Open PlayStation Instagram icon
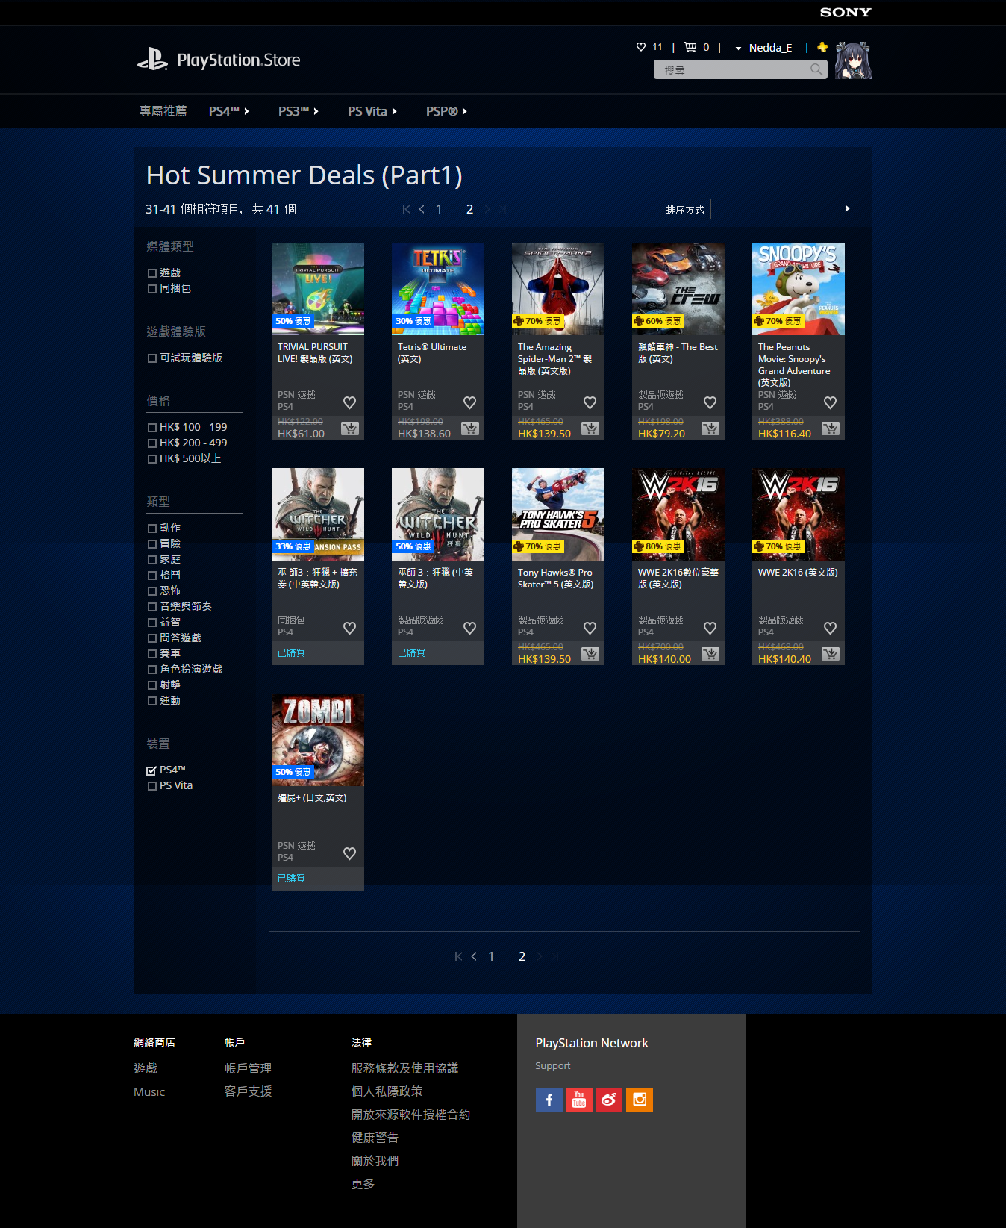Screen dimensions: 1006x1228 coord(640,1100)
